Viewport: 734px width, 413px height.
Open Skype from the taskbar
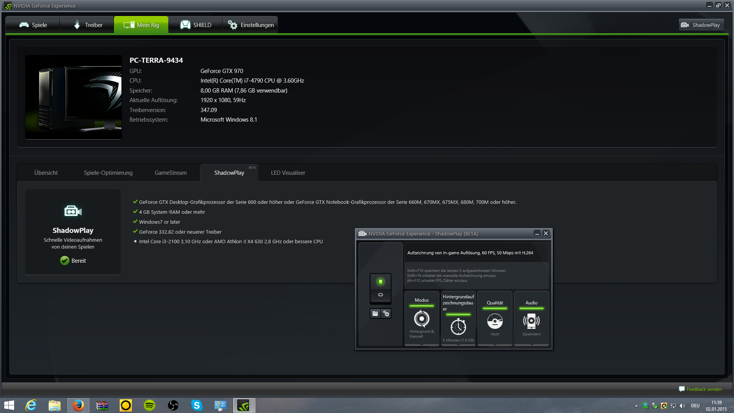pos(197,405)
